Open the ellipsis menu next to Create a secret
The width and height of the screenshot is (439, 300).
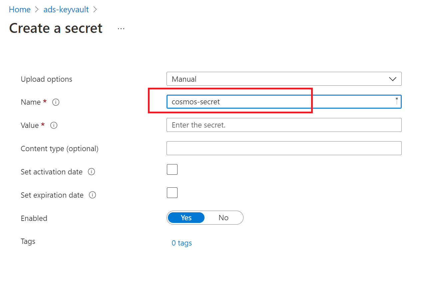tap(121, 28)
